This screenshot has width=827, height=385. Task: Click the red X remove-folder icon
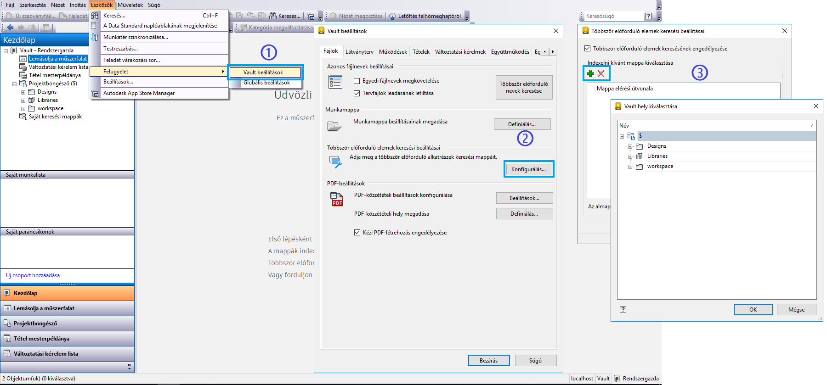(601, 73)
